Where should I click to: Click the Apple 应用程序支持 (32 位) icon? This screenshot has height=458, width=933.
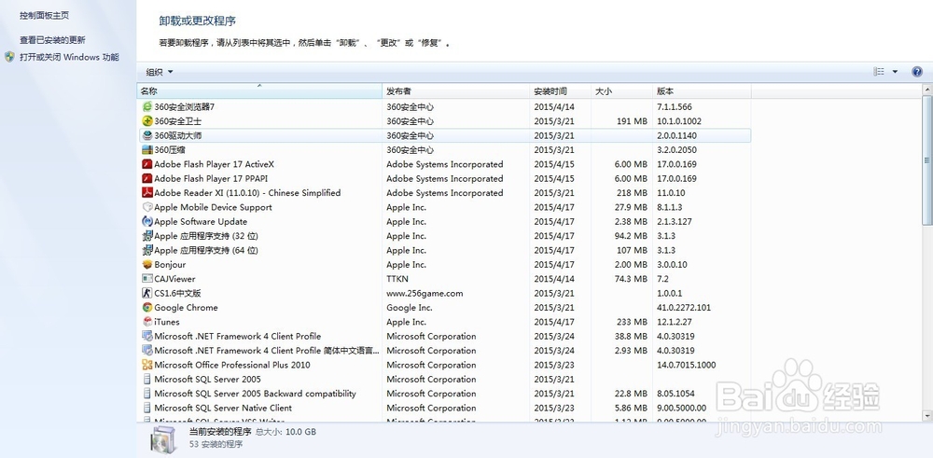click(147, 236)
